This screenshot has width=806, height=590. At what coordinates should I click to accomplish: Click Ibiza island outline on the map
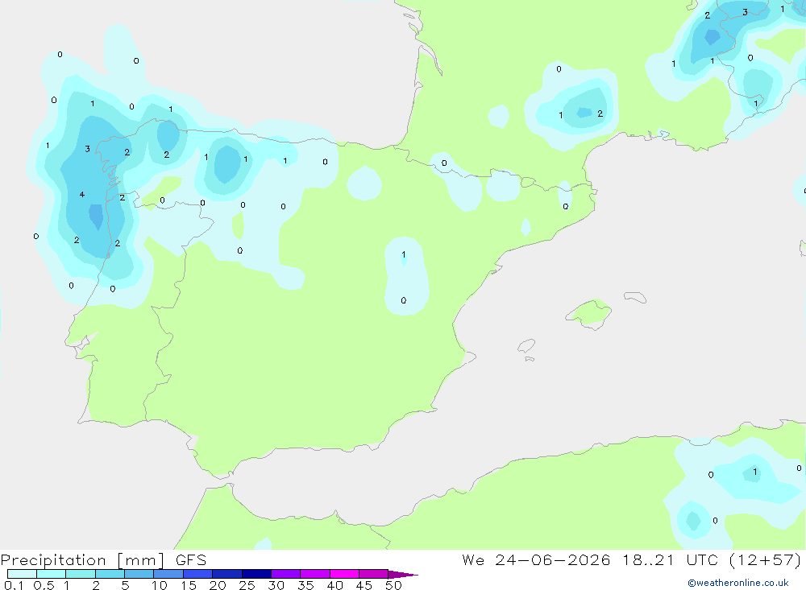coord(526,346)
